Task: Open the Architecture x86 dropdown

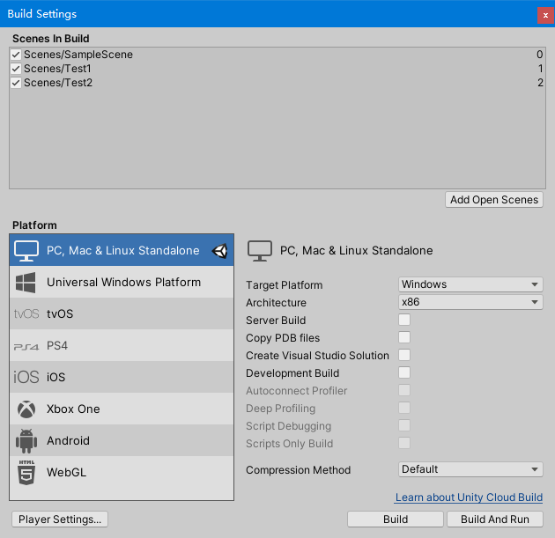Action: pos(470,302)
